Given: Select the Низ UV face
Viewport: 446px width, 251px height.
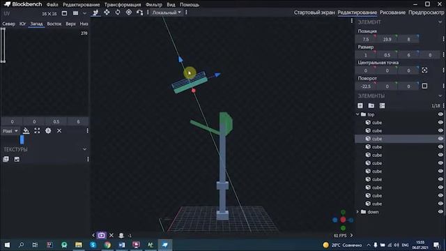Looking at the screenshot, I should click(84, 24).
